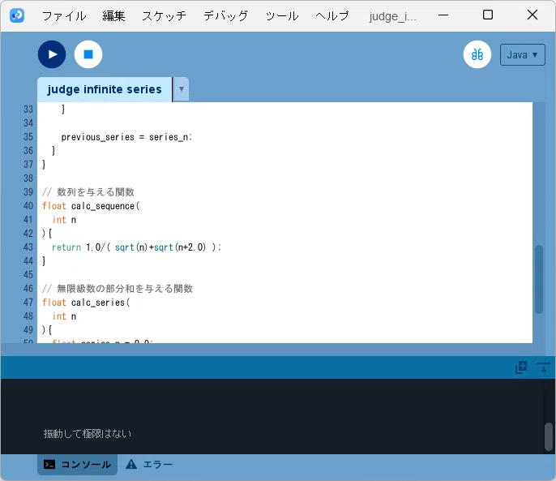Click the copy console output icon

[521, 367]
